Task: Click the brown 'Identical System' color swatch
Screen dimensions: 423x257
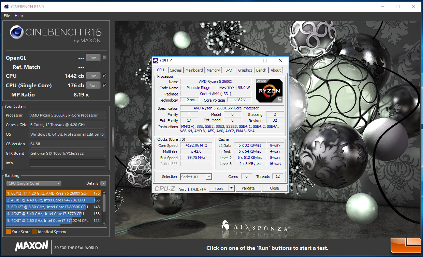Action: (34, 232)
